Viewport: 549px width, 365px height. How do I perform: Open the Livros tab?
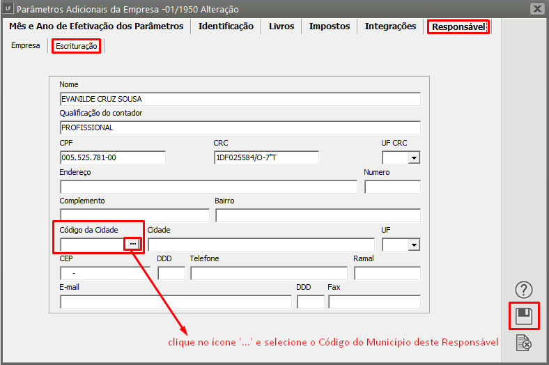pos(281,26)
